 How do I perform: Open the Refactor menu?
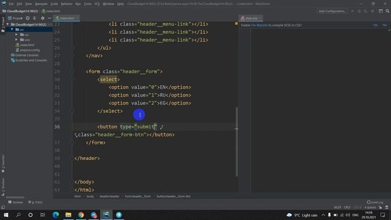67,4
